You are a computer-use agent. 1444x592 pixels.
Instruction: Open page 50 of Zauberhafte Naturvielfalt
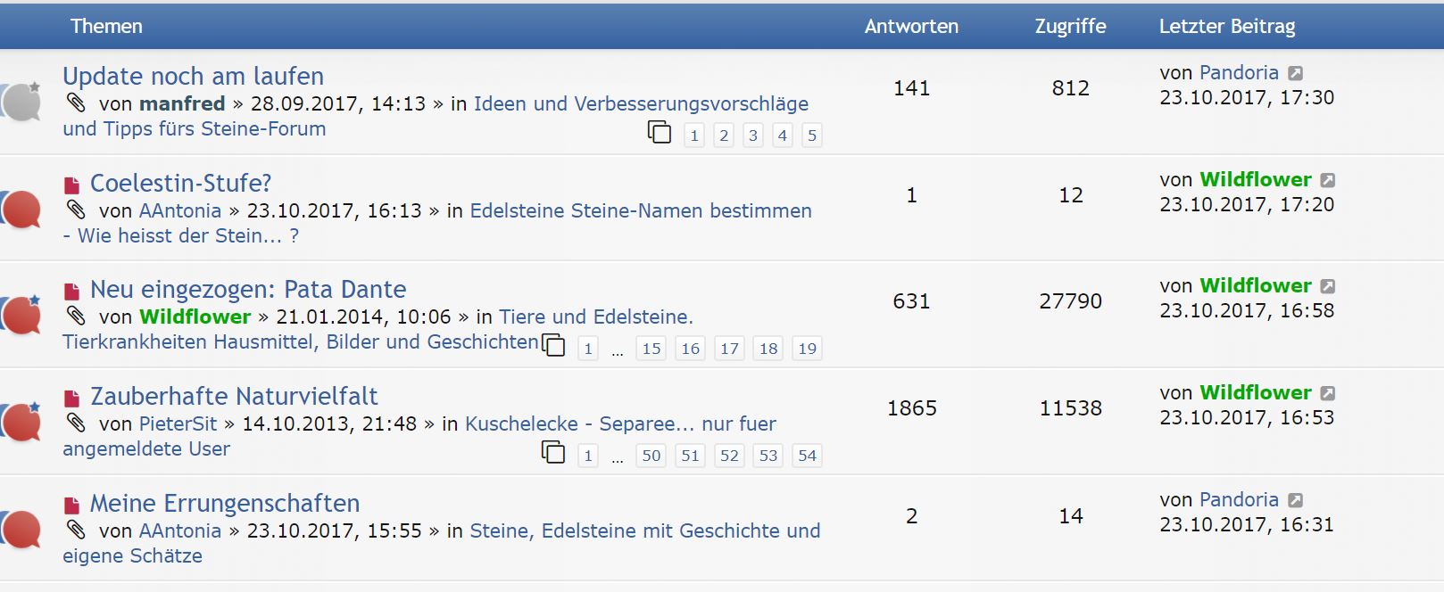651,456
